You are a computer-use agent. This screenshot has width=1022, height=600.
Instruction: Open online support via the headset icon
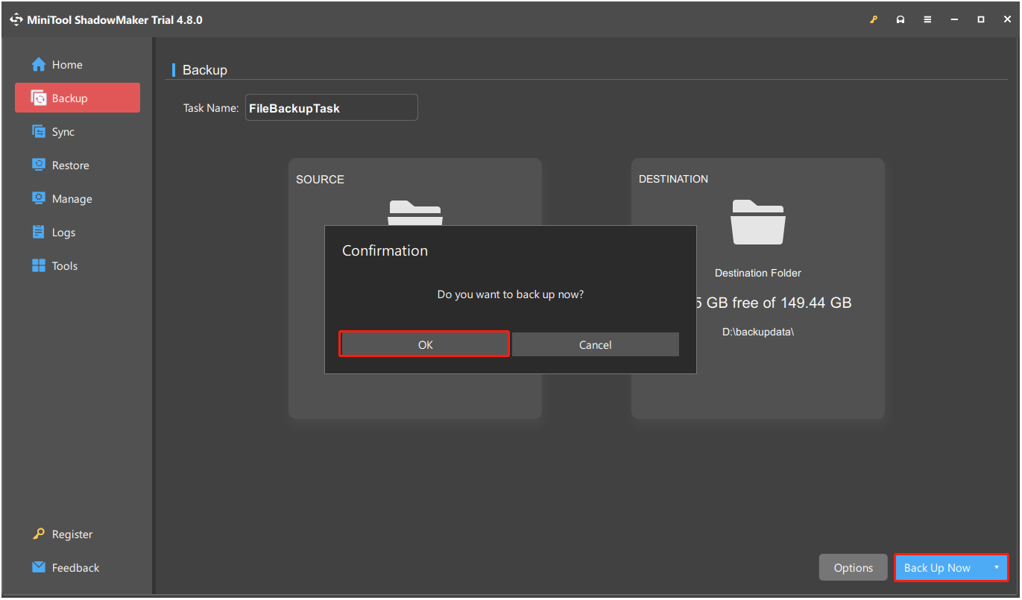click(900, 19)
